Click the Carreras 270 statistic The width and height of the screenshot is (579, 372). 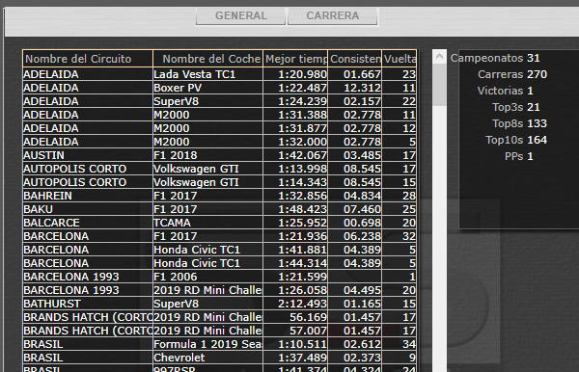pyautogui.click(x=512, y=74)
